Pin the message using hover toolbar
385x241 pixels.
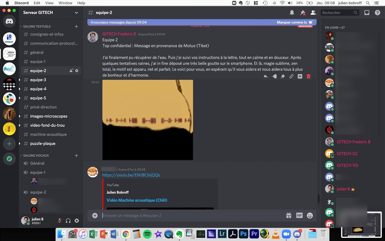[x=283, y=76]
